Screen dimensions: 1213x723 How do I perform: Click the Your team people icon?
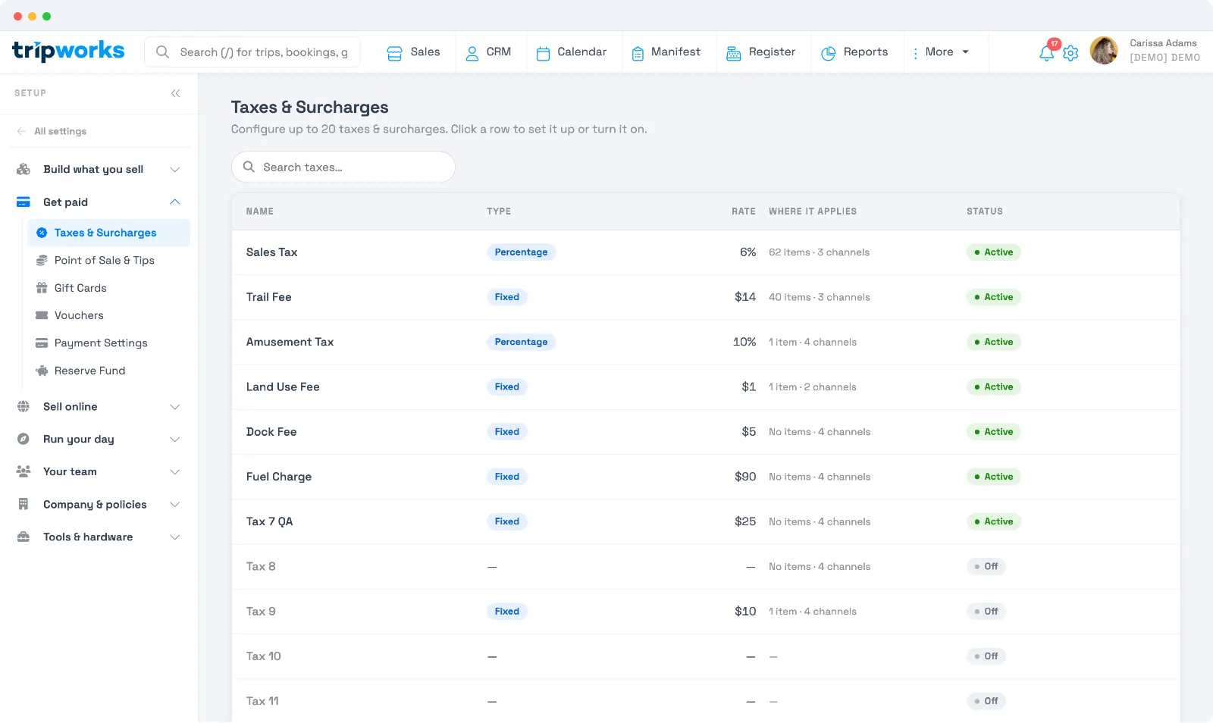coord(24,471)
